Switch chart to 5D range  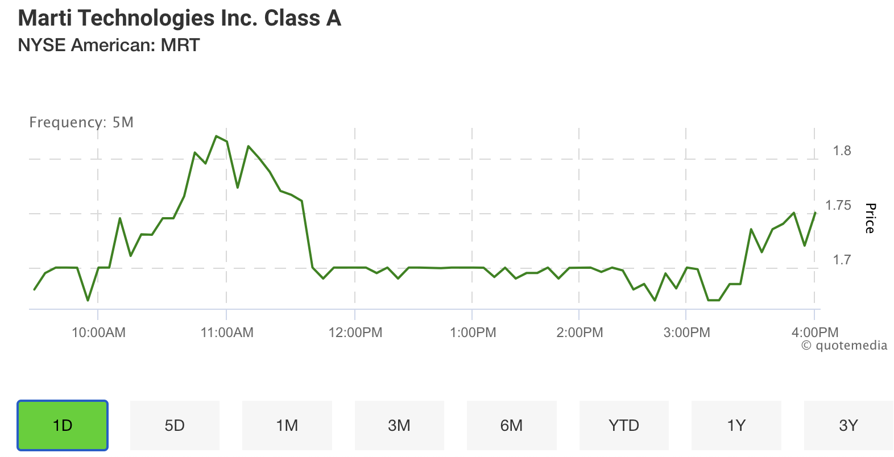tap(175, 425)
